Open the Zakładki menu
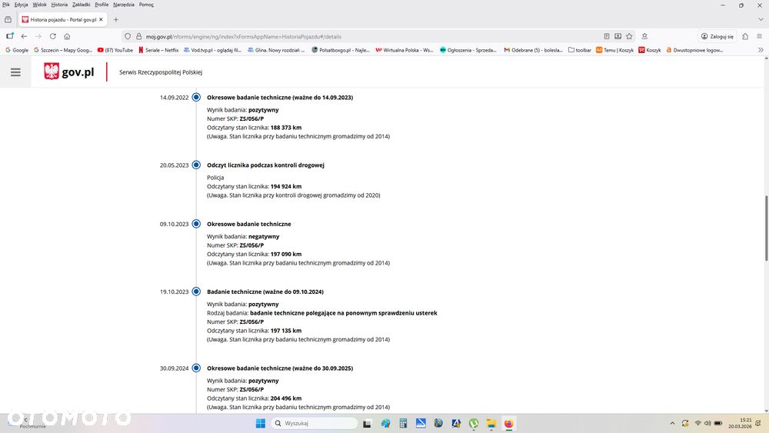Image resolution: width=769 pixels, height=433 pixels. (81, 5)
